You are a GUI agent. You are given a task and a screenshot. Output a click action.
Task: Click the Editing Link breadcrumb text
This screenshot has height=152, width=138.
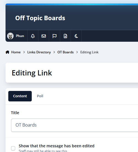[x=89, y=52]
